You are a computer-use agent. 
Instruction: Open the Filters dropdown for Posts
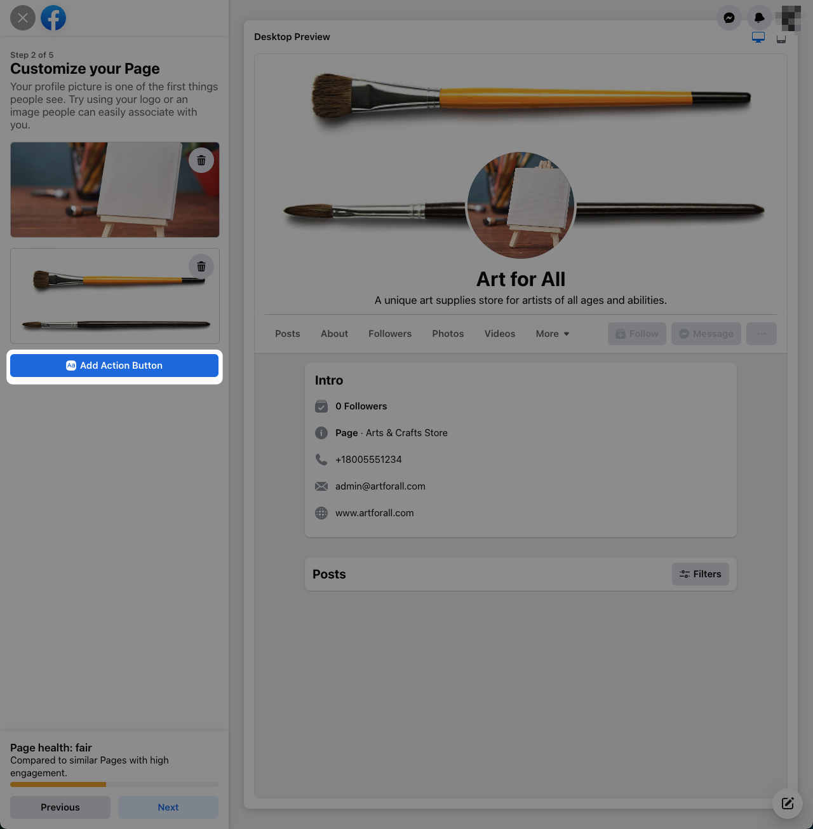(x=700, y=573)
